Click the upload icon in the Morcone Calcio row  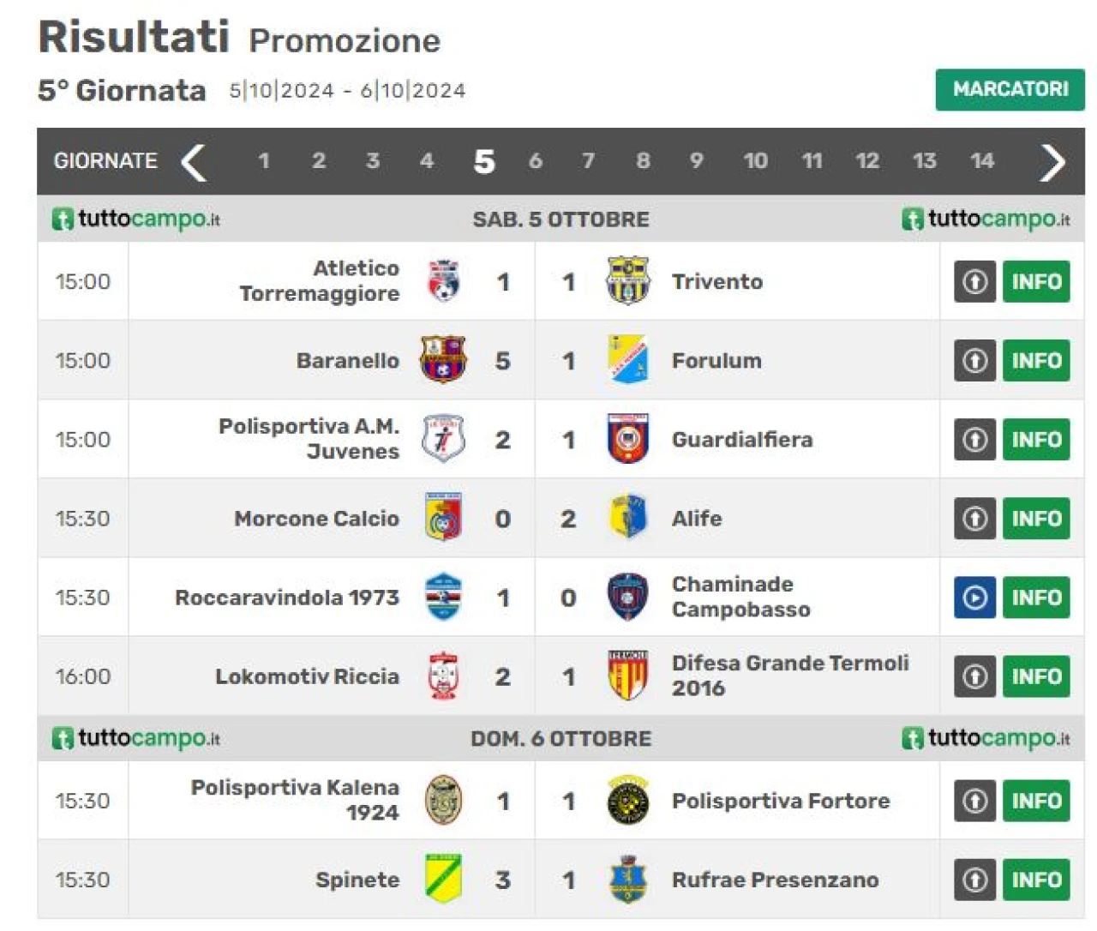click(x=974, y=519)
